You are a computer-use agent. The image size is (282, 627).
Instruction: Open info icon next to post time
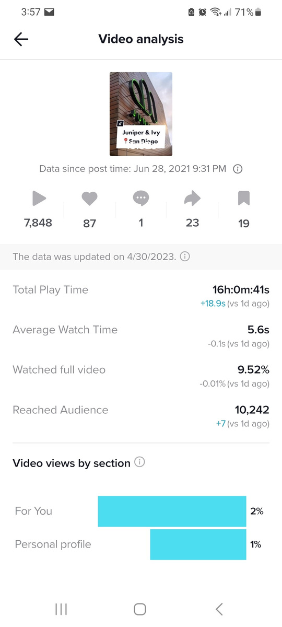(x=238, y=169)
